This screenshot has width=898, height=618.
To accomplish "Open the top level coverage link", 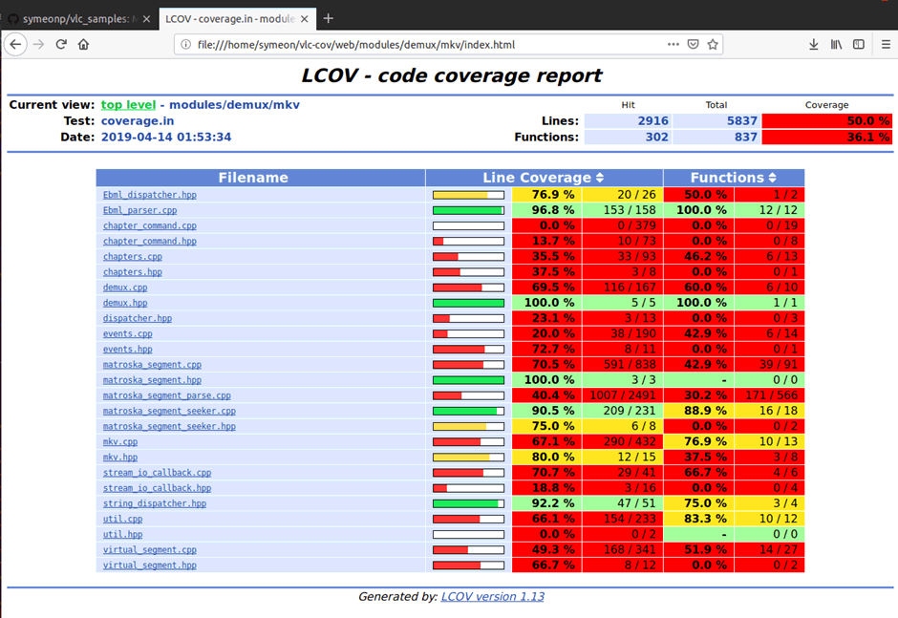I will coord(129,105).
